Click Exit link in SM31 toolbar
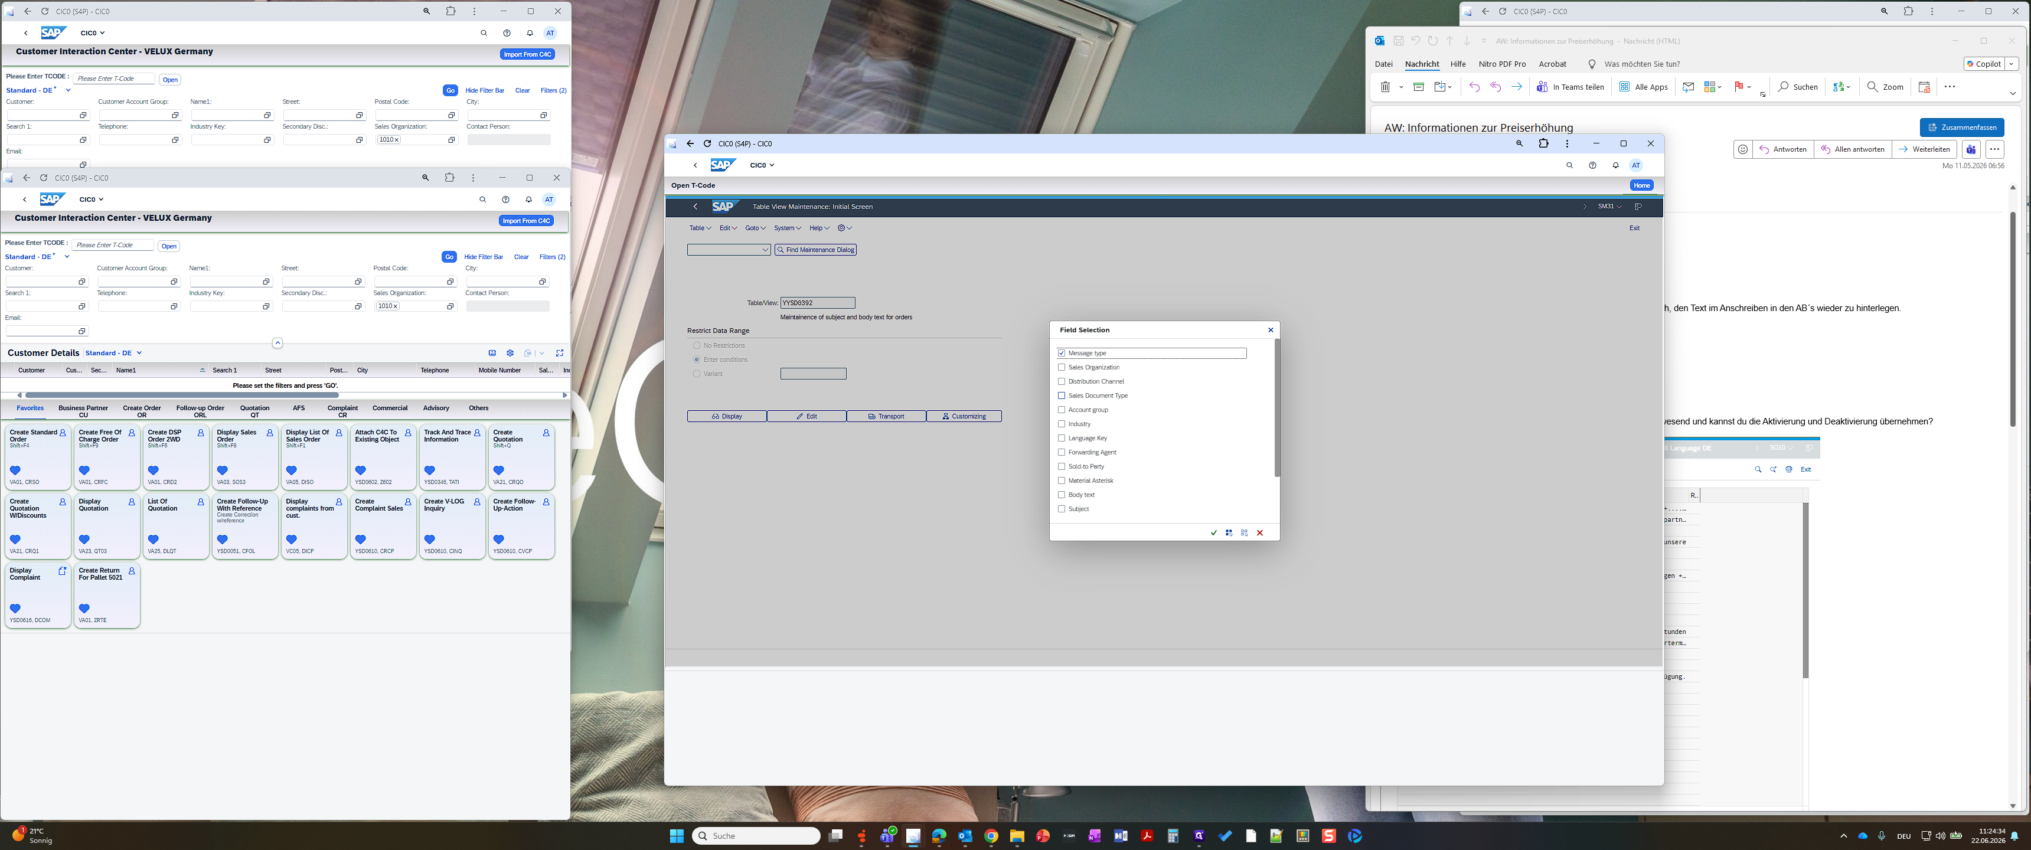The width and height of the screenshot is (2031, 850). point(1634,228)
